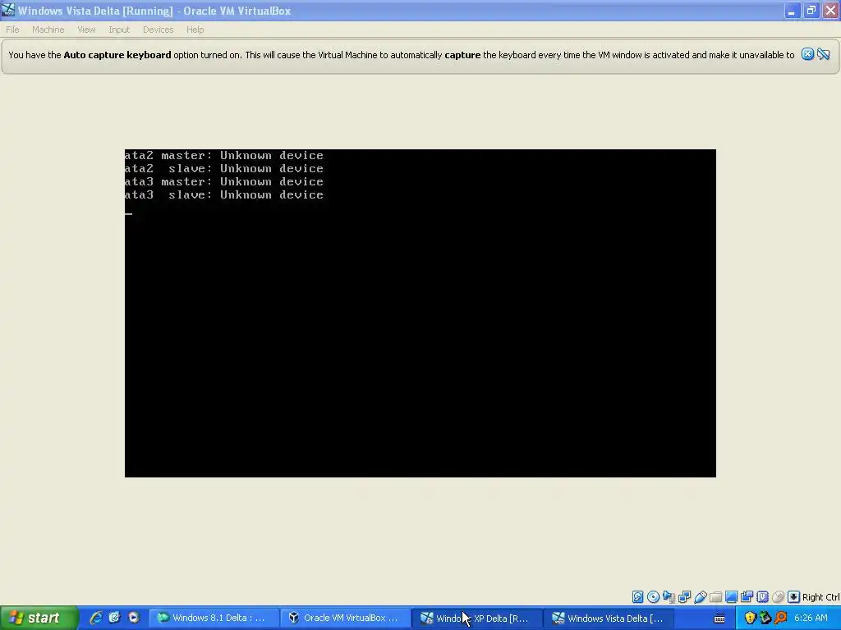Open the View menu
This screenshot has width=841, height=630.
[86, 30]
